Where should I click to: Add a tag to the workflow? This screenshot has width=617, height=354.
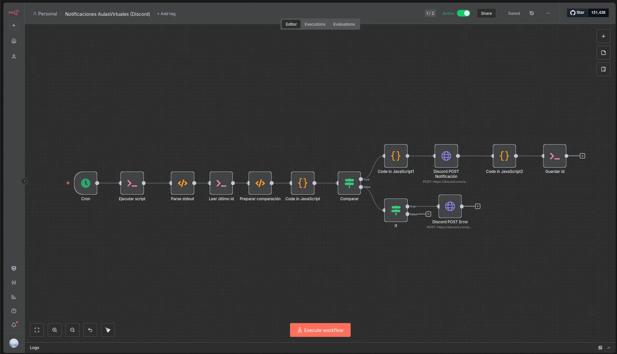(x=166, y=14)
